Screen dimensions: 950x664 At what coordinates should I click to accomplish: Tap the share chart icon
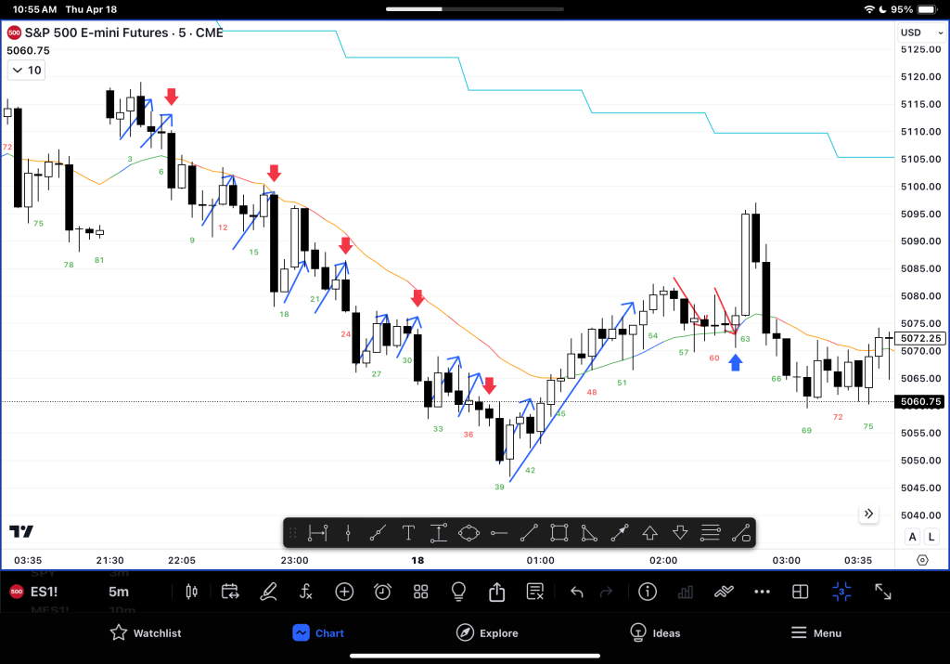tap(496, 592)
